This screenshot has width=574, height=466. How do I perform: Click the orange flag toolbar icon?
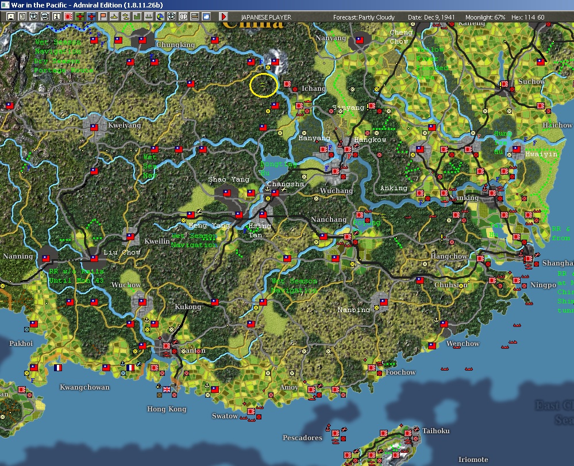103,17
